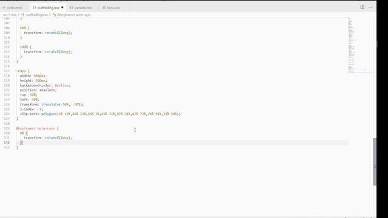This screenshot has height=218, width=388.
Task: Click the less folder breadcrumb
Action: (13, 15)
